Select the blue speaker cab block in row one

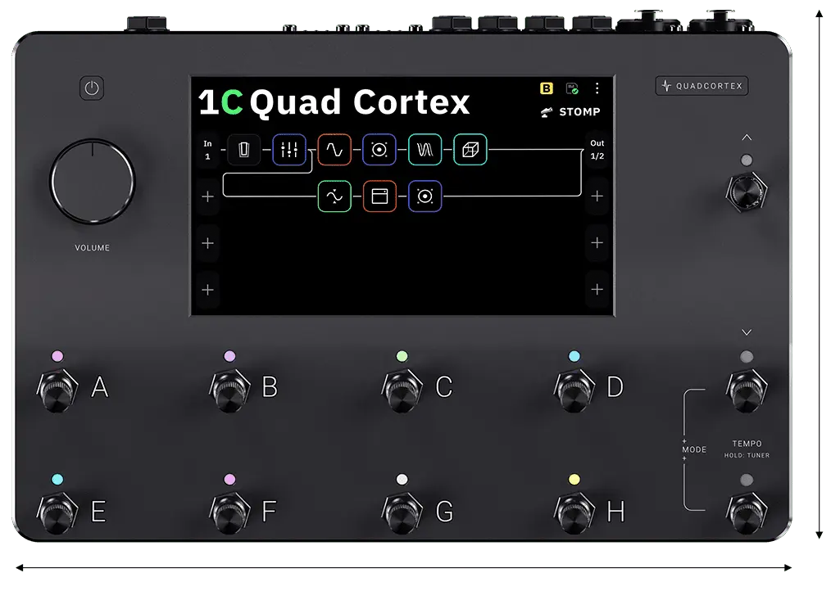(379, 149)
